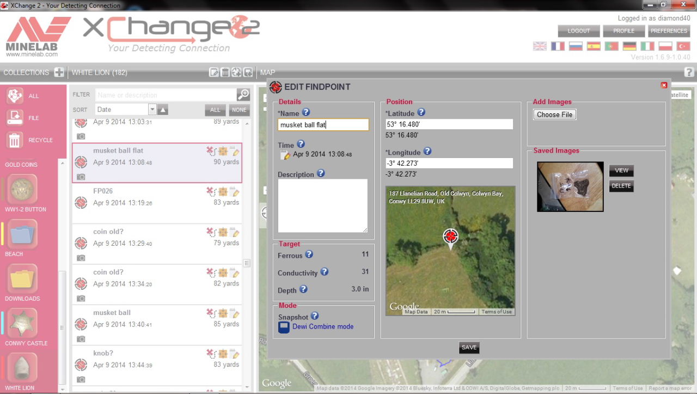697x394 pixels.
Task: Click the Choose File button
Action: click(x=555, y=114)
